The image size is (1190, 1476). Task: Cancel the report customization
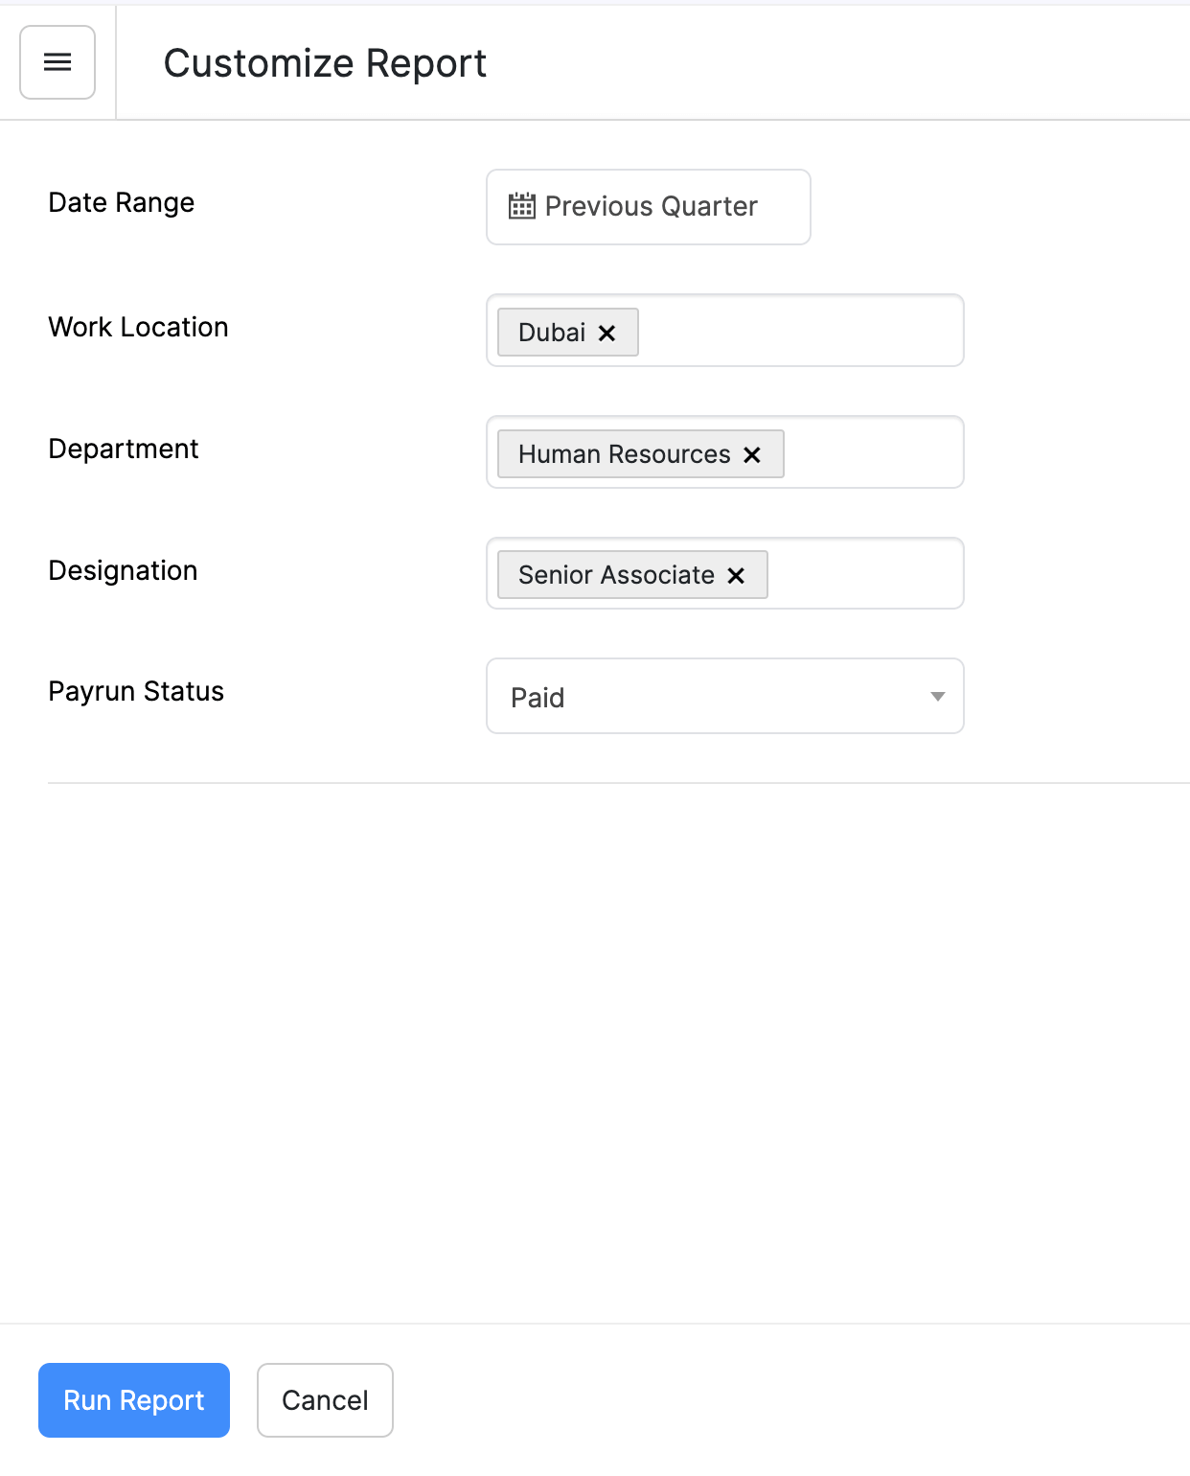(x=325, y=1400)
